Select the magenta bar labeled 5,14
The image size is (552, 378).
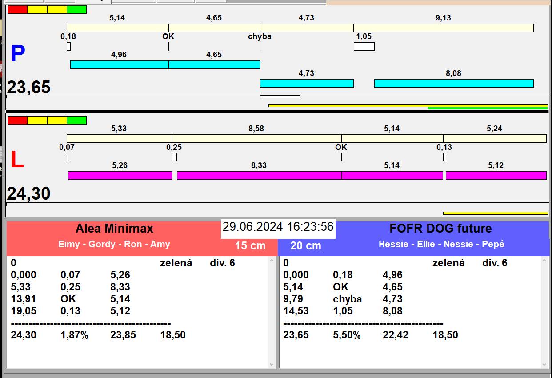click(392, 175)
